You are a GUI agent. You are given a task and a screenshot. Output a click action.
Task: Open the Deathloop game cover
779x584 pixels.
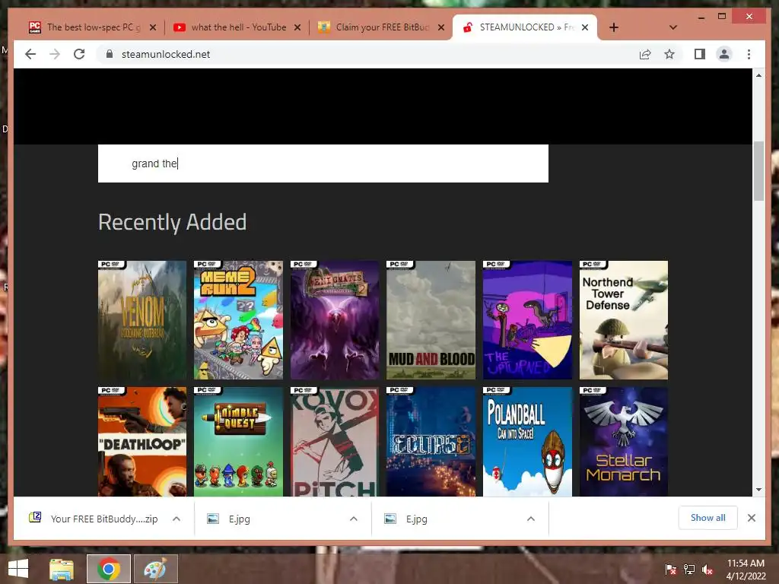click(x=142, y=442)
